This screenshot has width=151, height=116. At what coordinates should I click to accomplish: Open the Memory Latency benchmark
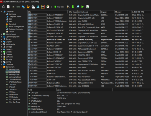tap(15, 77)
